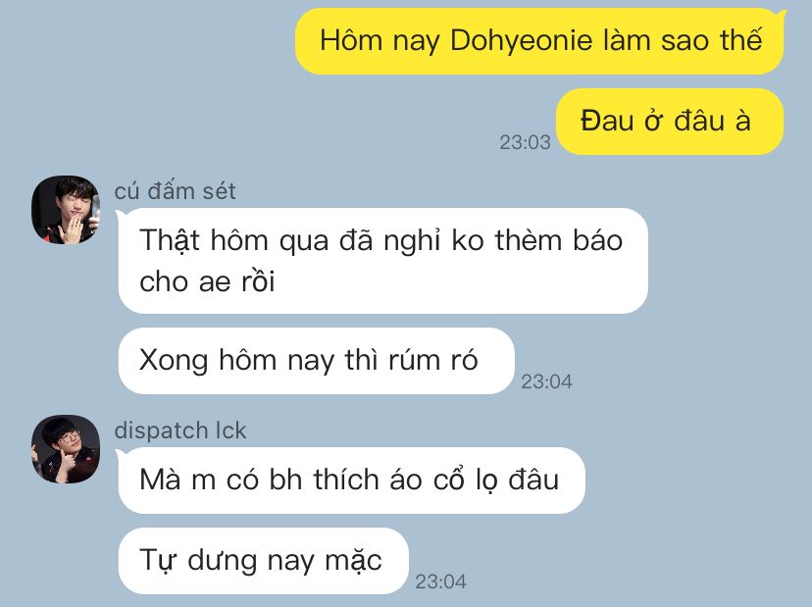Tap the 'Mà m có bh thích áo cổ lọ đâu' bubble
The height and width of the screenshot is (607, 812).
tap(352, 481)
